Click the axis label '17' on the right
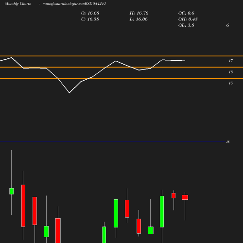The height and width of the screenshot is (243, 243). coord(231,61)
